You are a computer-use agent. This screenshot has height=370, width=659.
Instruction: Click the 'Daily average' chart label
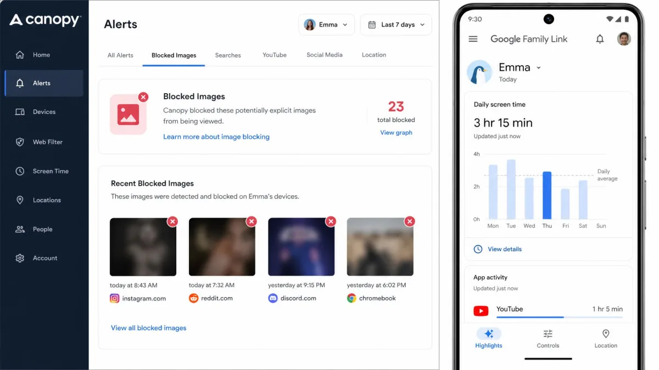[607, 175]
